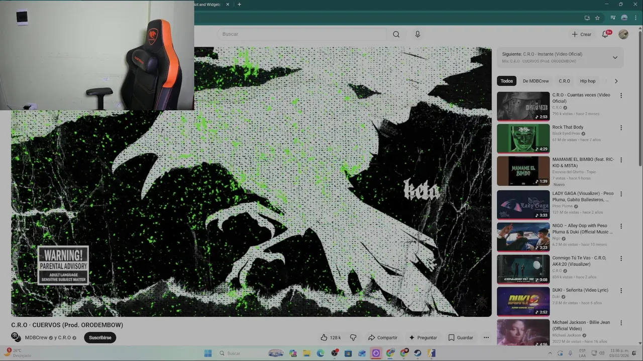This screenshot has height=361, width=643.
Task: Expand the Siguiente mix playlist panel
Action: pyautogui.click(x=615, y=58)
